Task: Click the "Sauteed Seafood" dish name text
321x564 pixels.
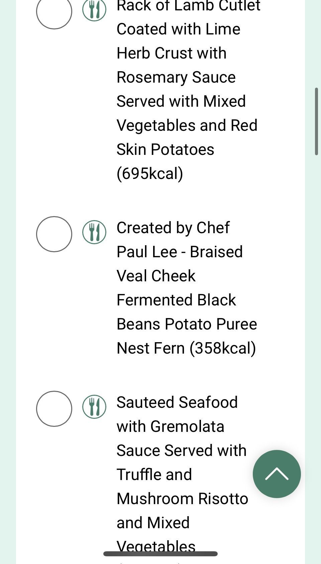Action: click(177, 402)
